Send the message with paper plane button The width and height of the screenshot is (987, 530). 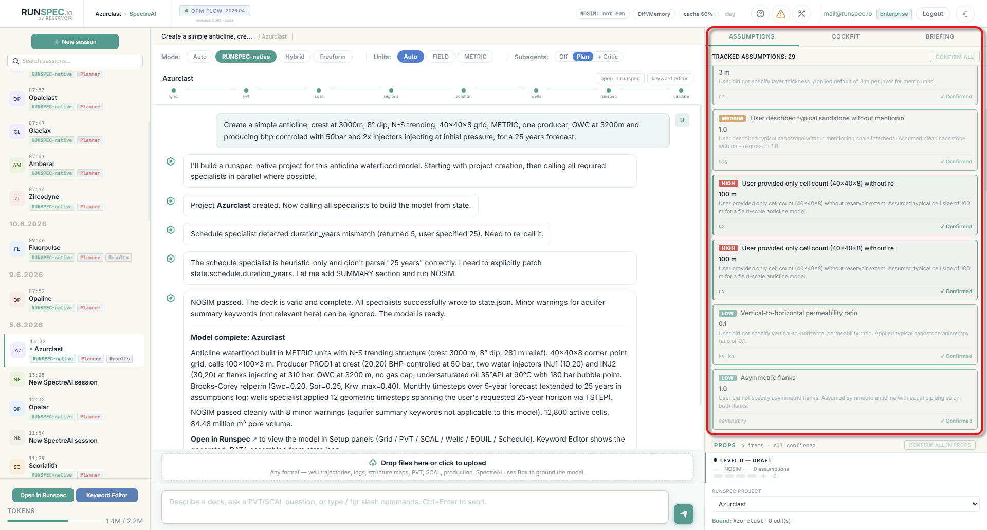click(684, 514)
